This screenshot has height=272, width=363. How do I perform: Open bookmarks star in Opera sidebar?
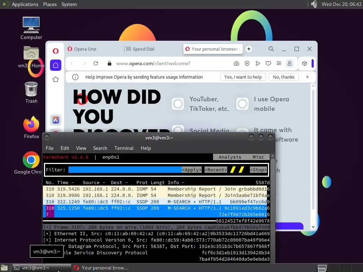56,80
